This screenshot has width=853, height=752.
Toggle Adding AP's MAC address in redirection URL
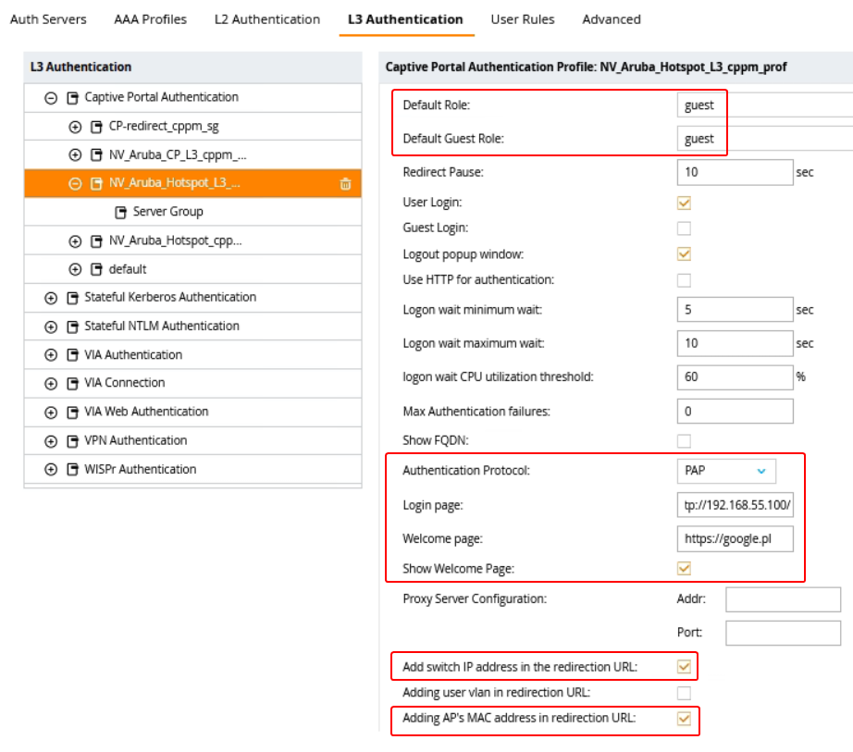(685, 719)
